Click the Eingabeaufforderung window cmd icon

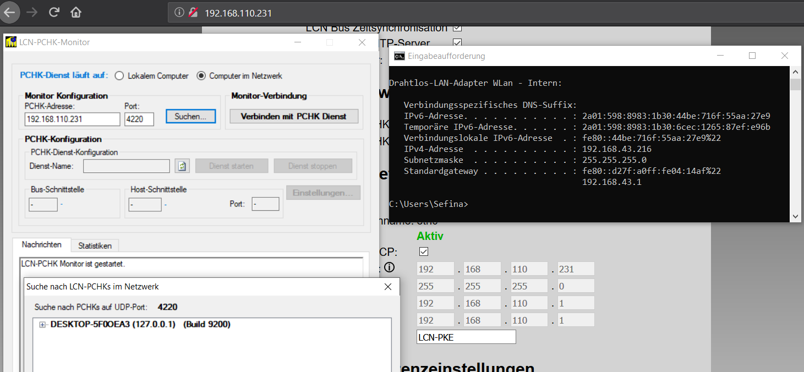(399, 56)
